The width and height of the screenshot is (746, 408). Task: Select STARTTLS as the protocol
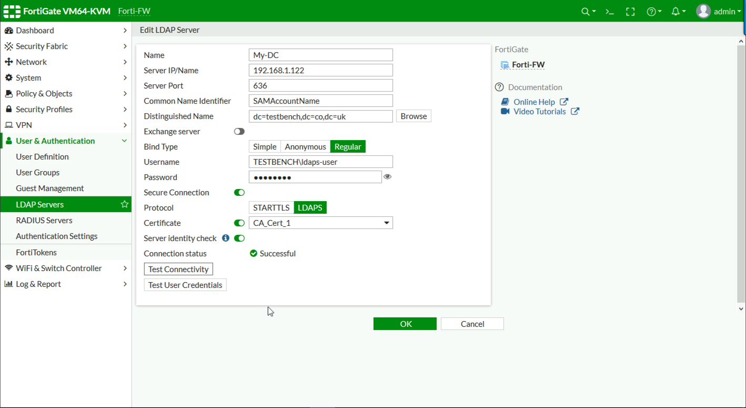(x=271, y=207)
